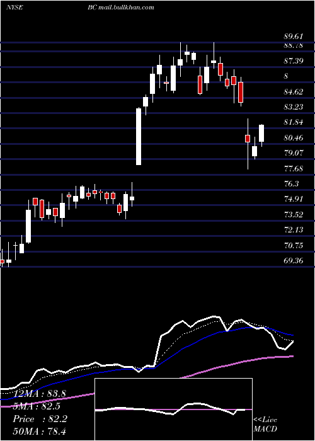This screenshot has width=315, height=441.
Task: Select the 81.84 price level label
Action: coord(294,122)
